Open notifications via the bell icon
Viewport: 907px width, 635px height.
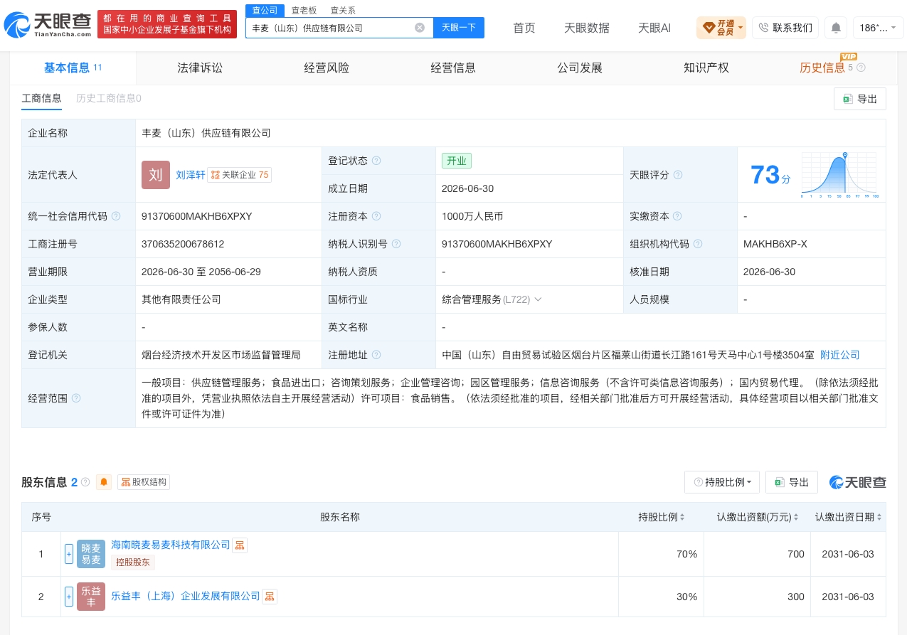point(836,28)
